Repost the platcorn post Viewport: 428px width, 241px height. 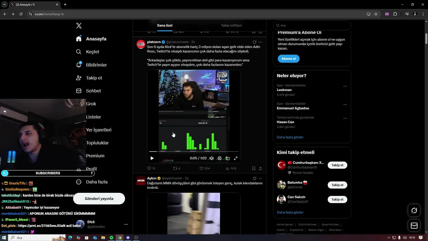coord(177,168)
